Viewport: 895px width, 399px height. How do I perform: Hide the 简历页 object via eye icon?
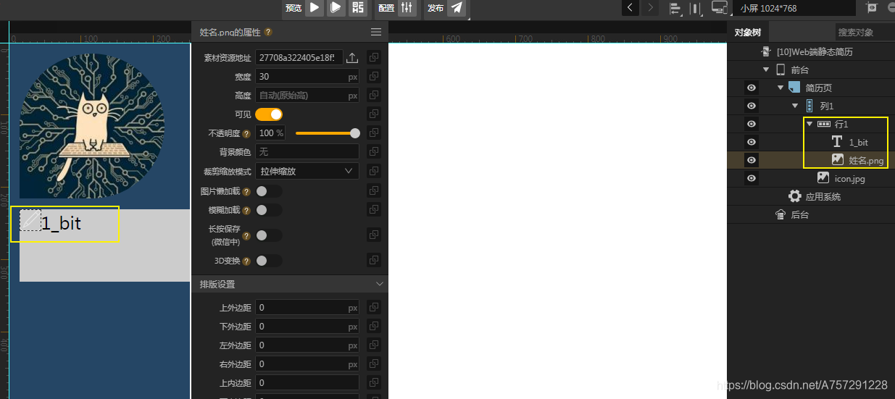[x=752, y=88]
